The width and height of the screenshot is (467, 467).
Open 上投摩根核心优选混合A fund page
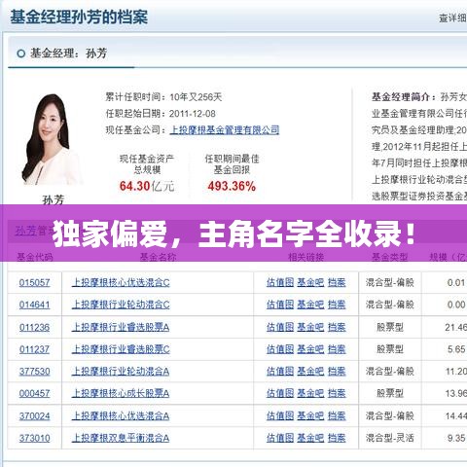pyautogui.click(x=121, y=415)
